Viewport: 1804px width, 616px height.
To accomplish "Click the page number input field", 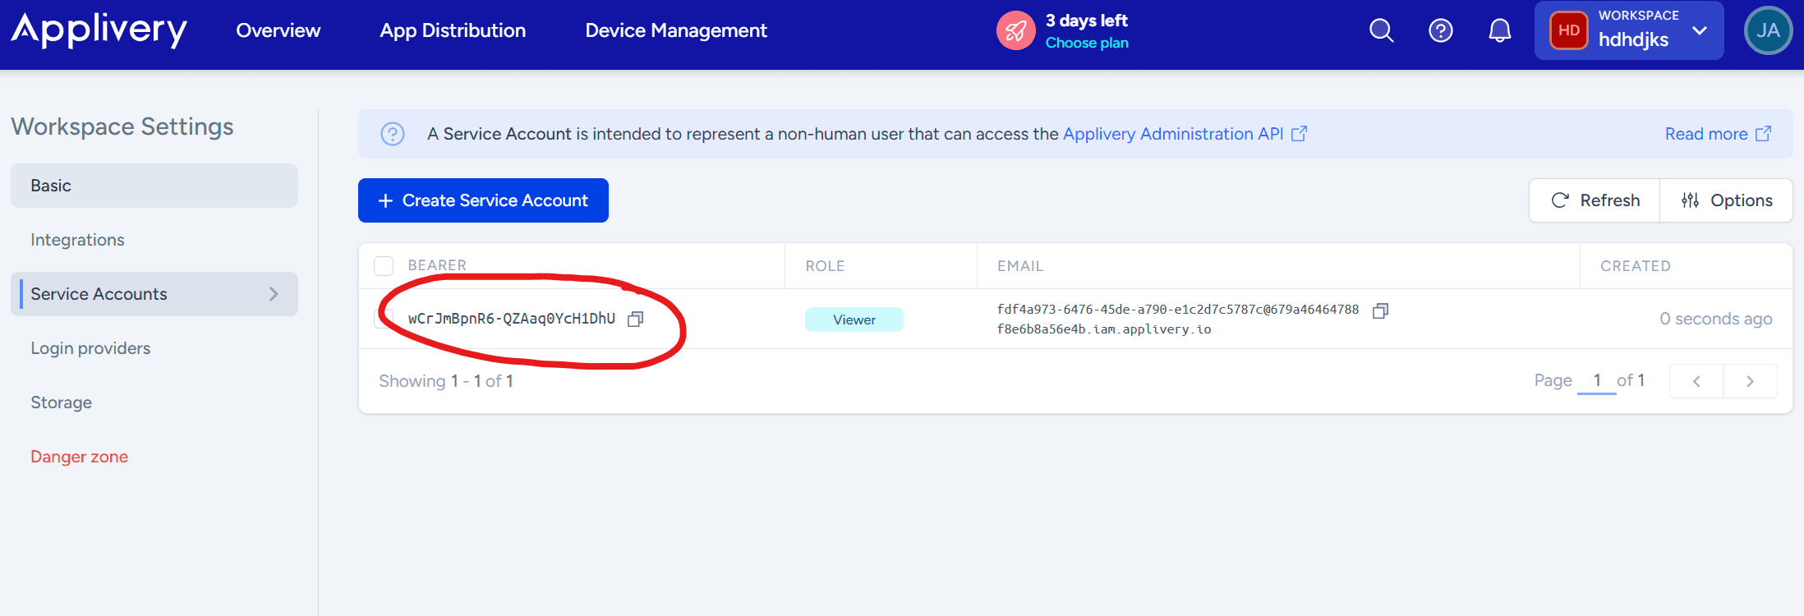I will coord(1597,380).
